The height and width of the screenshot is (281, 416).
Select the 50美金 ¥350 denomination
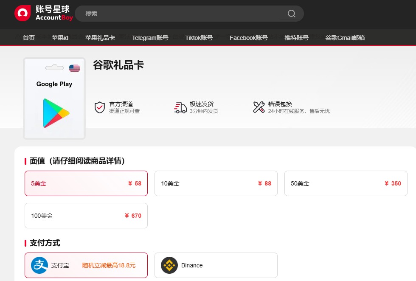(346, 183)
